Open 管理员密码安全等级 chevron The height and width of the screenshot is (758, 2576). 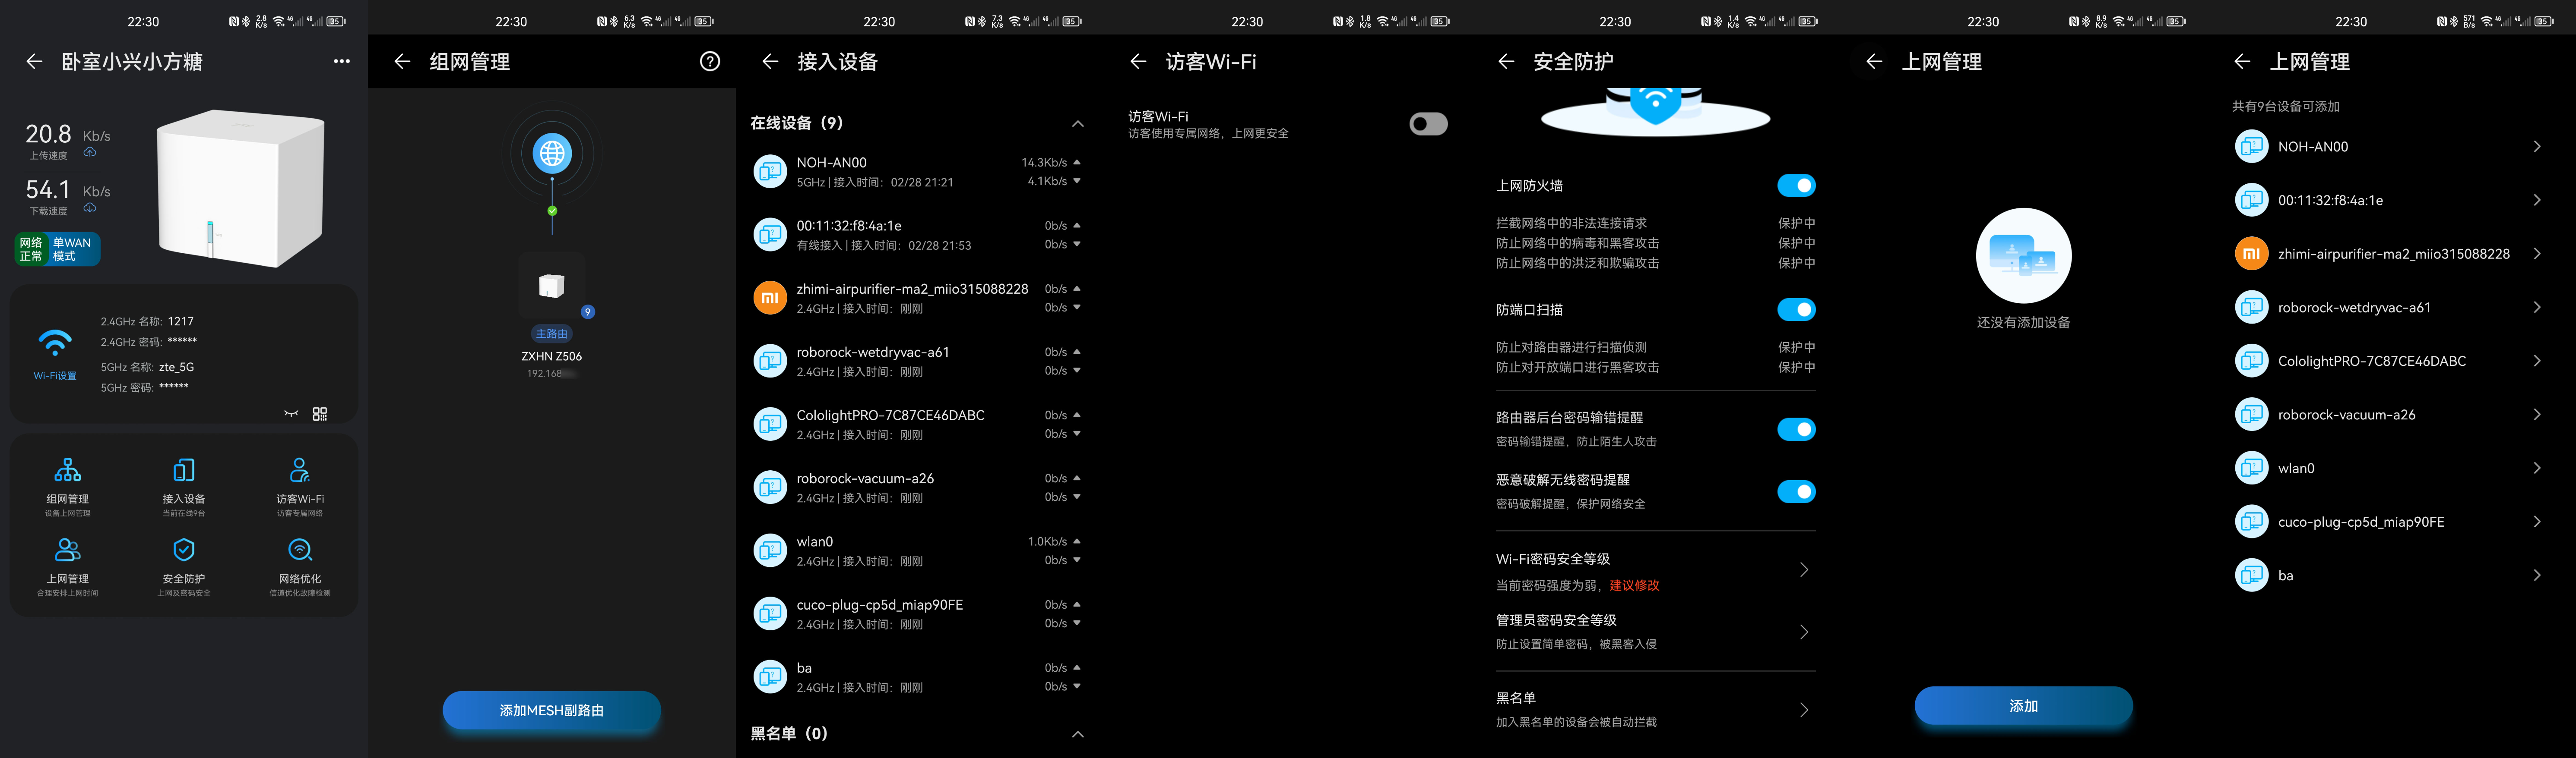(1804, 632)
